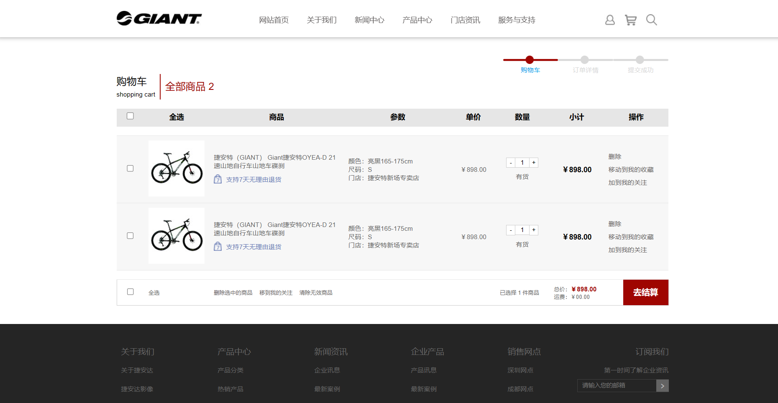
Task: Move first item to my favorites
Action: 631,170
